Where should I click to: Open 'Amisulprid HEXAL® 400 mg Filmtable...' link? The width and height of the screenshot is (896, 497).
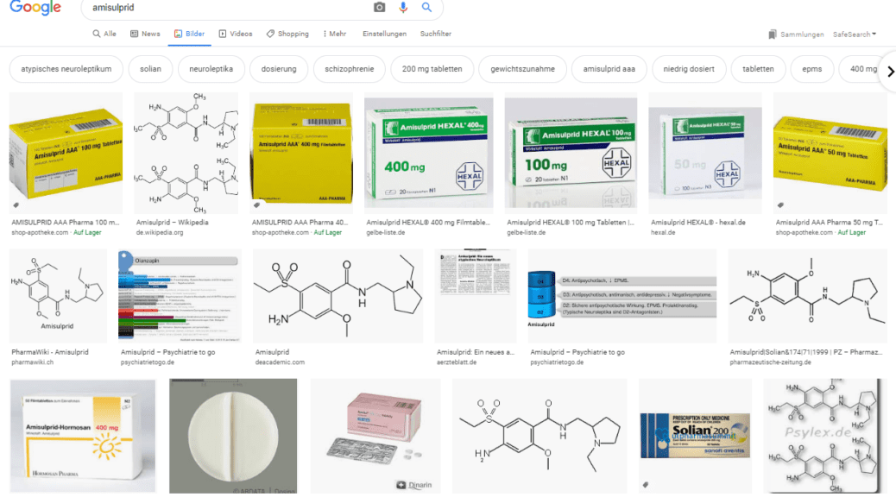click(428, 223)
